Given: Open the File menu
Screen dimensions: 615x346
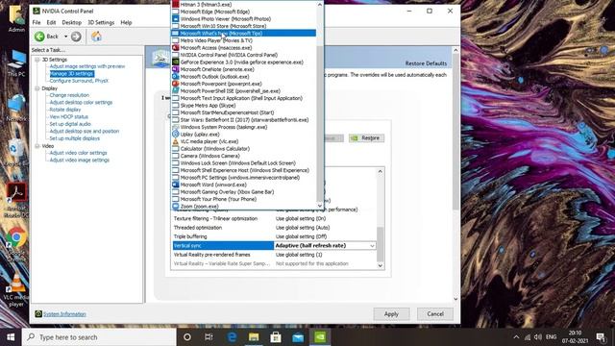Looking at the screenshot, I should pos(37,22).
